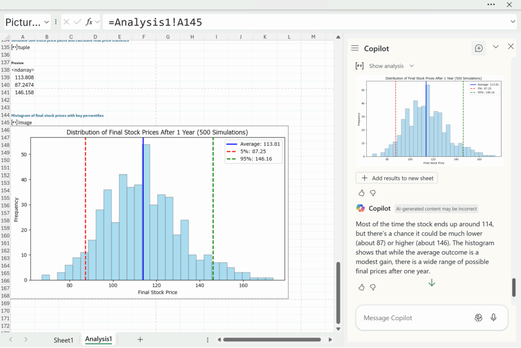Cancel formula entry with X icon
Image resolution: width=521 pixels, height=348 pixels.
pos(66,22)
